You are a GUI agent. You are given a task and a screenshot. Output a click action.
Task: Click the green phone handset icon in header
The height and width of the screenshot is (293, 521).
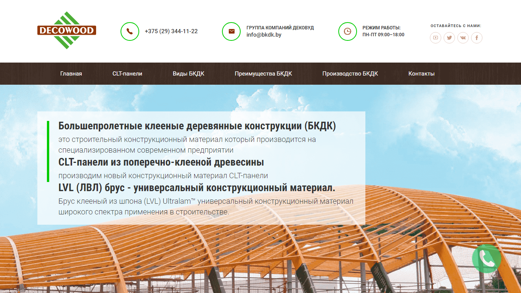130,31
